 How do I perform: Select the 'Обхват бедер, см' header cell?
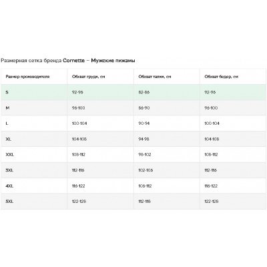click(222, 77)
